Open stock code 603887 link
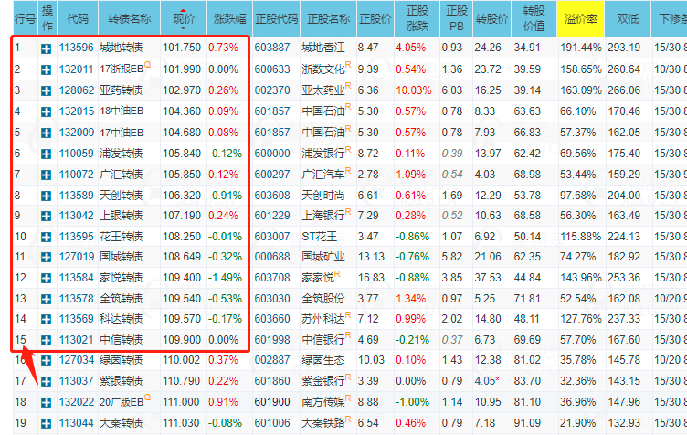The width and height of the screenshot is (687, 435). pyautogui.click(x=272, y=48)
